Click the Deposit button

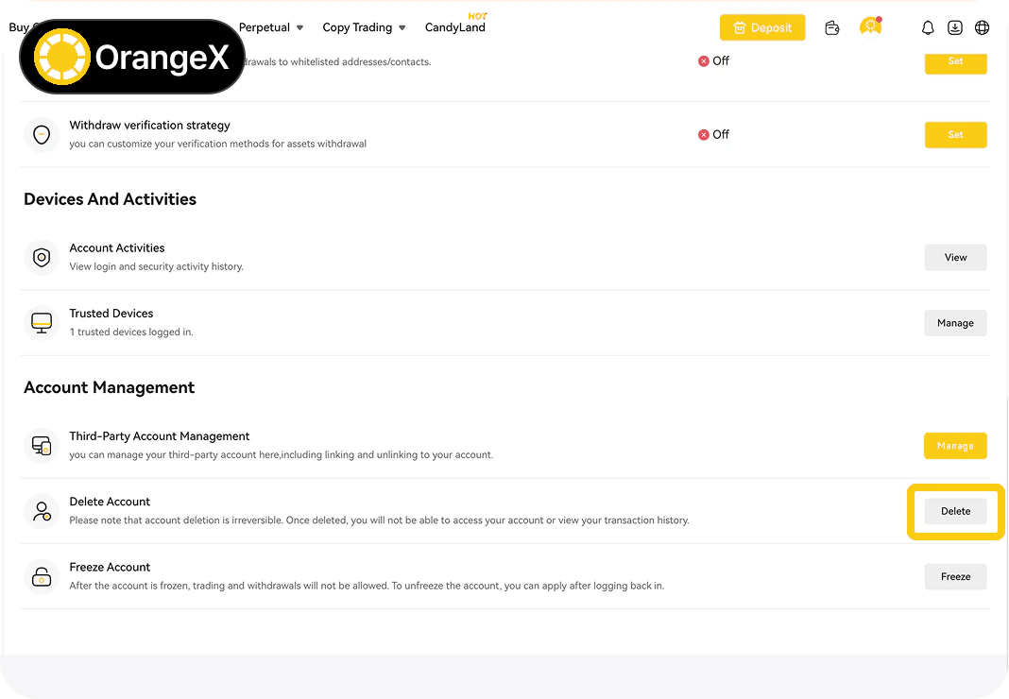(x=762, y=27)
